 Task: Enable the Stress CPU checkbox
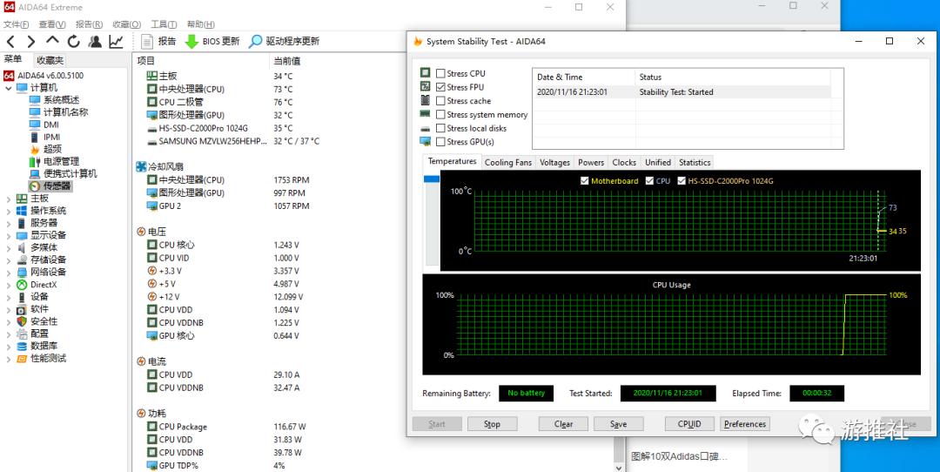440,73
